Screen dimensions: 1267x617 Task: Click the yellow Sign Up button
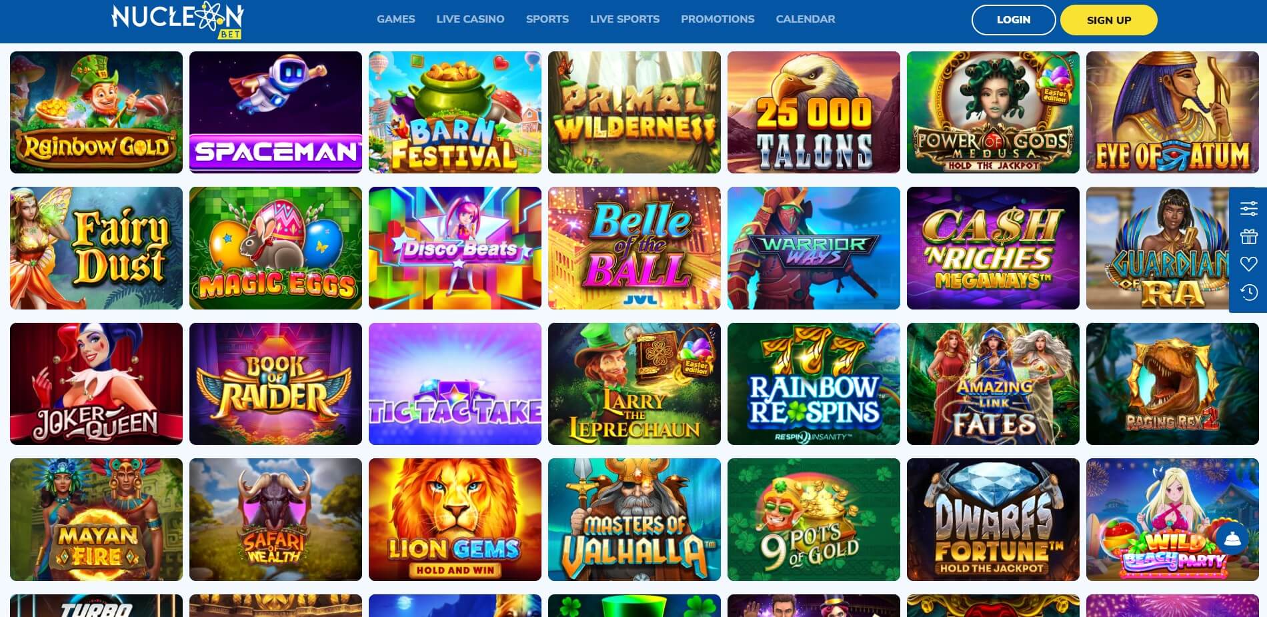tap(1109, 20)
